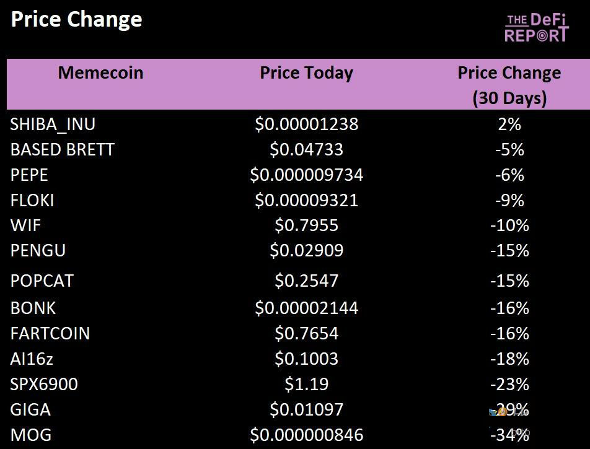Select the POPCAT coin name
The width and height of the screenshot is (590, 449).
tap(42, 281)
